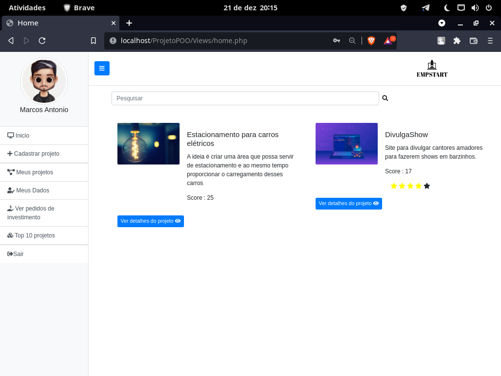Open Meus Dados page
Image resolution: width=501 pixels, height=376 pixels.
[x=44, y=190]
